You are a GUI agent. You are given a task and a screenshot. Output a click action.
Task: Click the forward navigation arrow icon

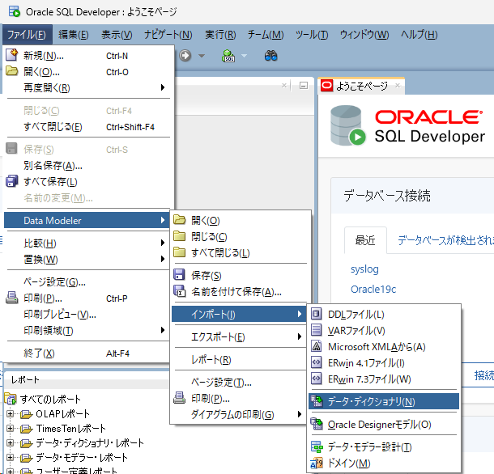[185, 56]
